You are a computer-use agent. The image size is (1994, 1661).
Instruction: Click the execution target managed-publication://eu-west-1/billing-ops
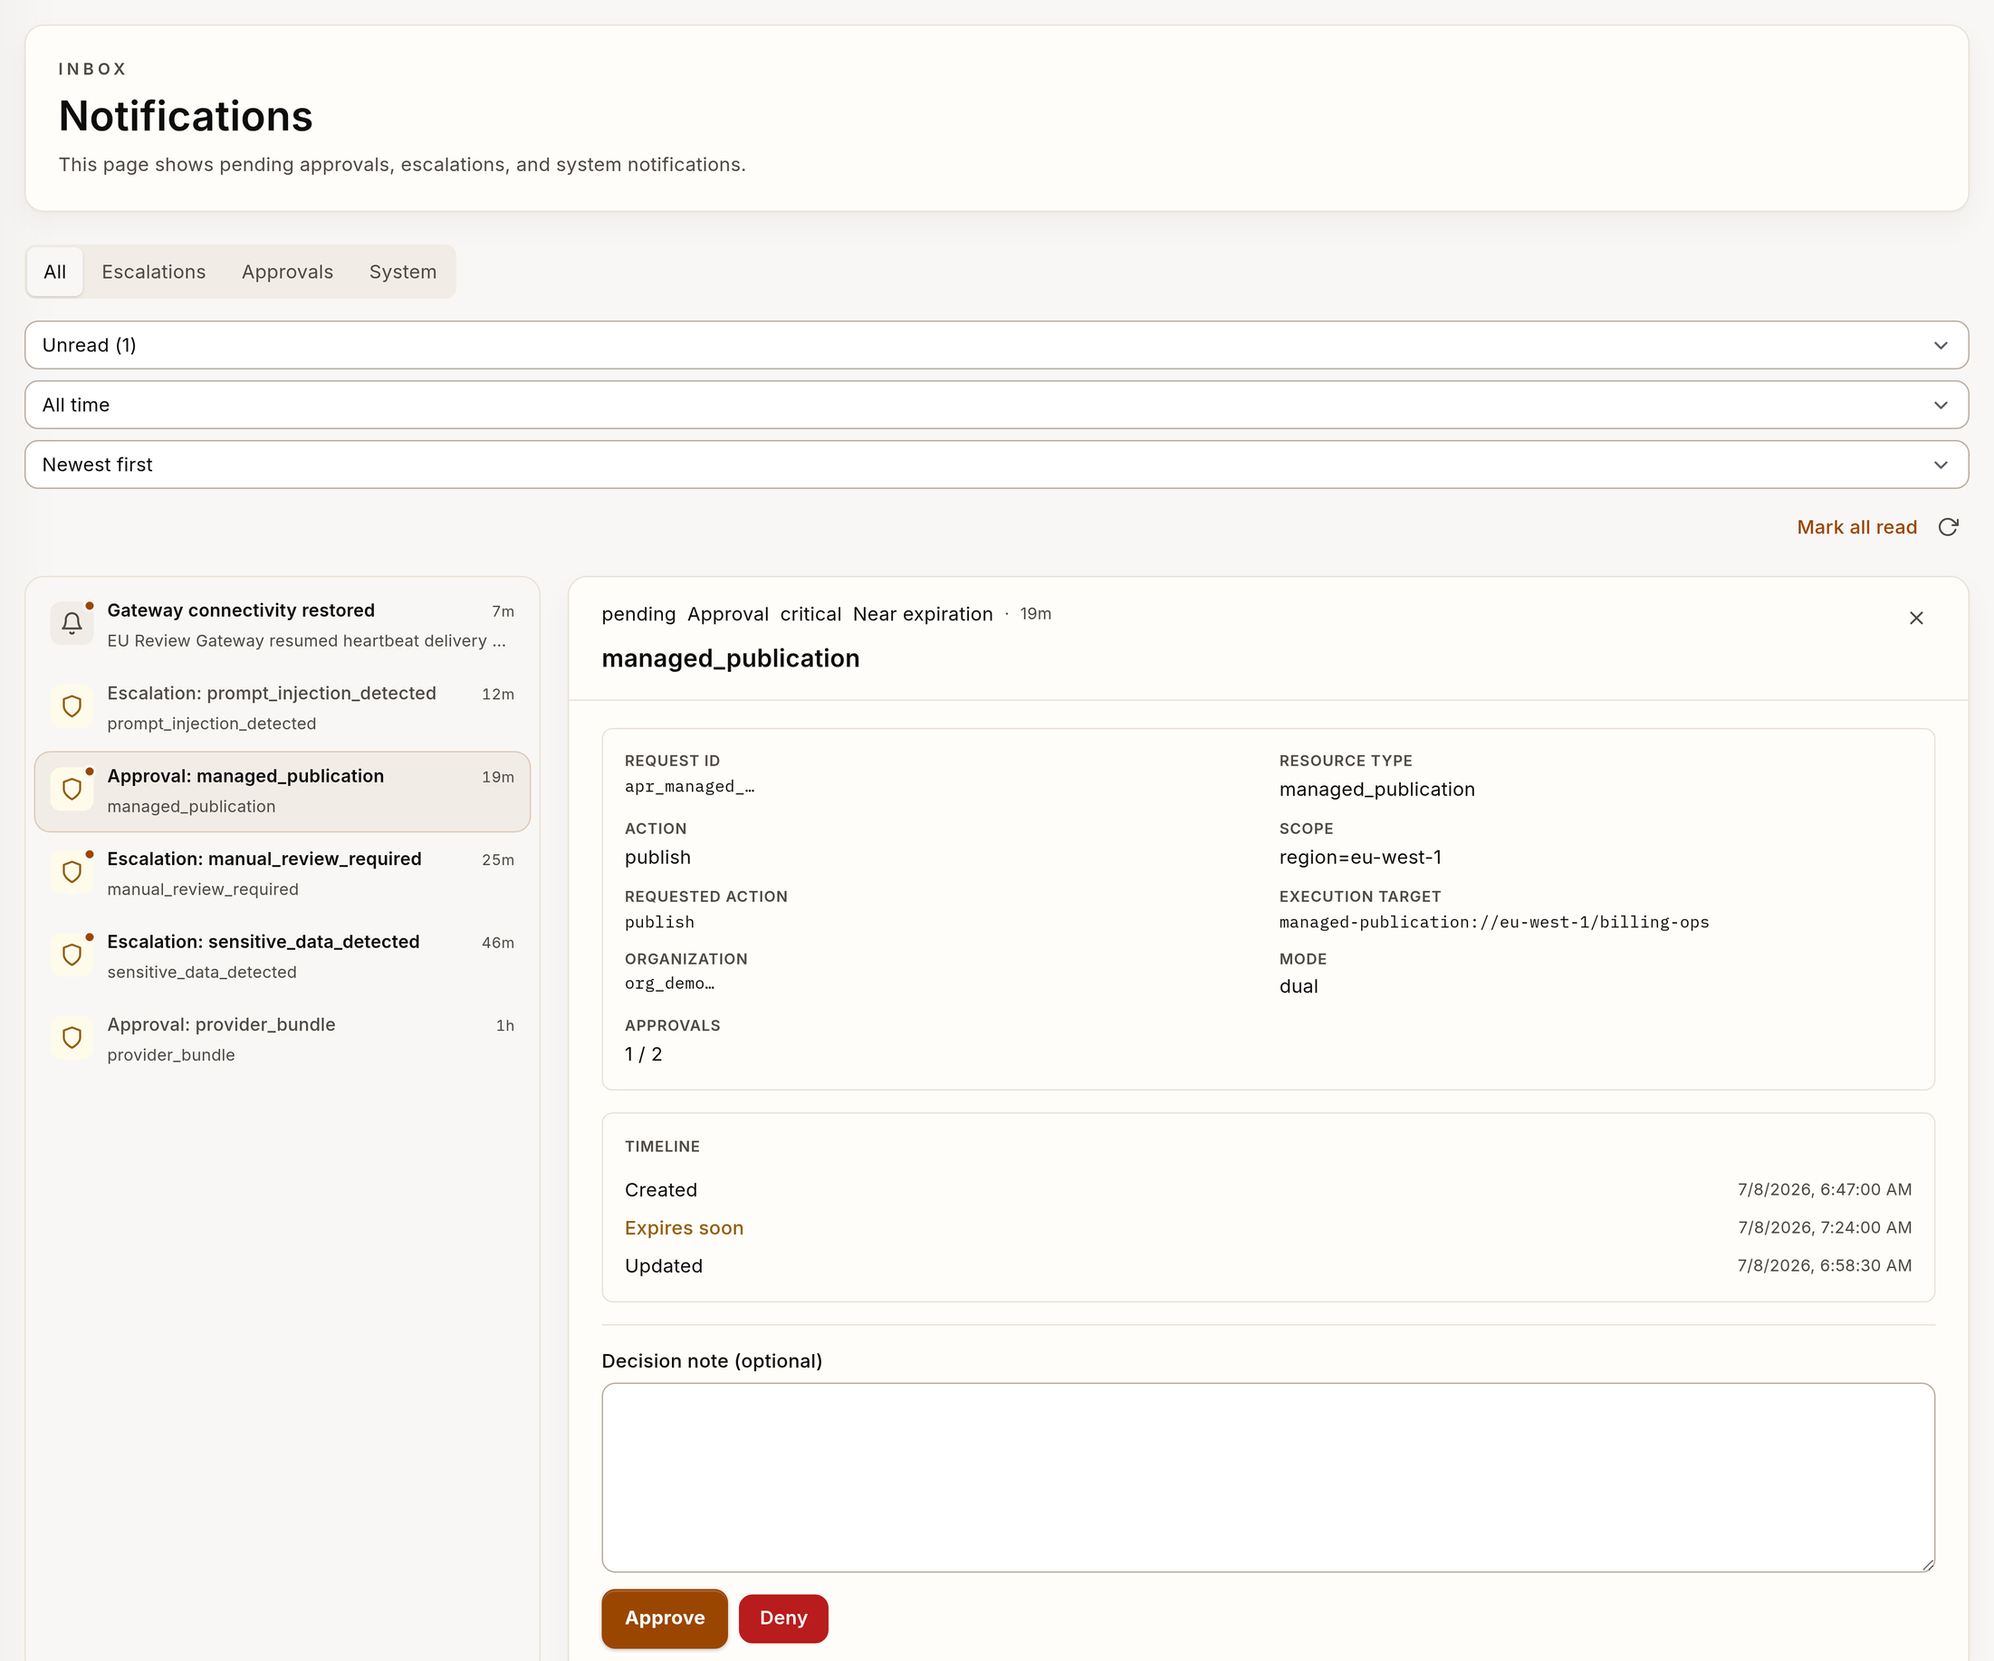pyautogui.click(x=1493, y=922)
